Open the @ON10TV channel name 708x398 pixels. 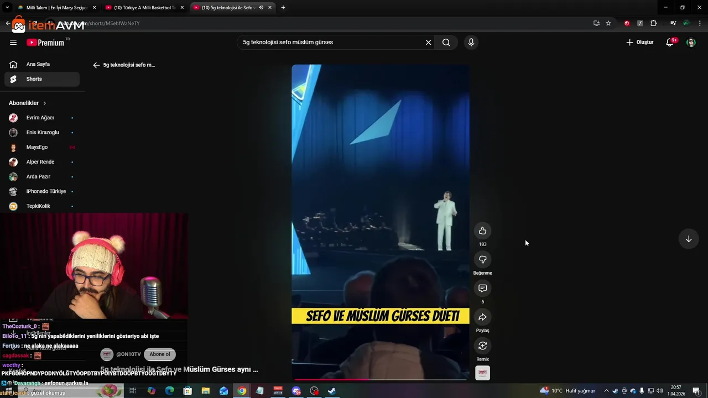pyautogui.click(x=128, y=354)
